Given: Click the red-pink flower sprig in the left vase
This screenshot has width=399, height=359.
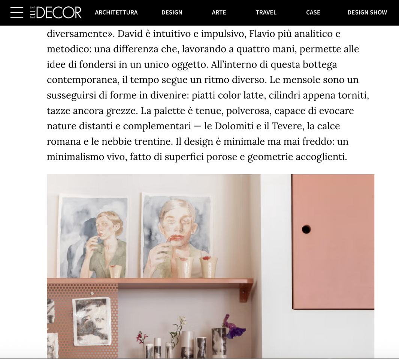Looking at the screenshot, I should pyautogui.click(x=142, y=338).
